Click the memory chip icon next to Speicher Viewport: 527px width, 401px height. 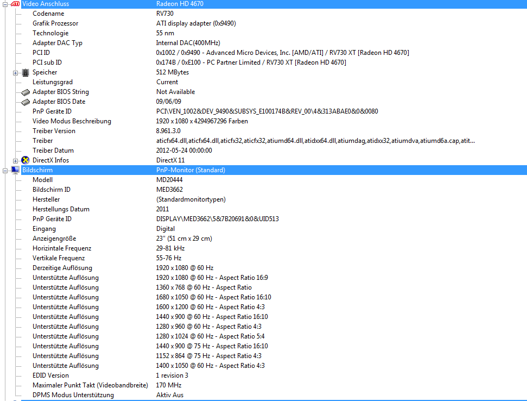pyautogui.click(x=25, y=72)
